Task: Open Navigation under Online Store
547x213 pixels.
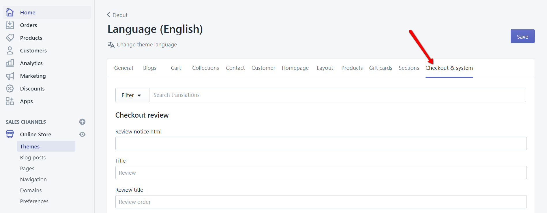Action: pyautogui.click(x=33, y=180)
